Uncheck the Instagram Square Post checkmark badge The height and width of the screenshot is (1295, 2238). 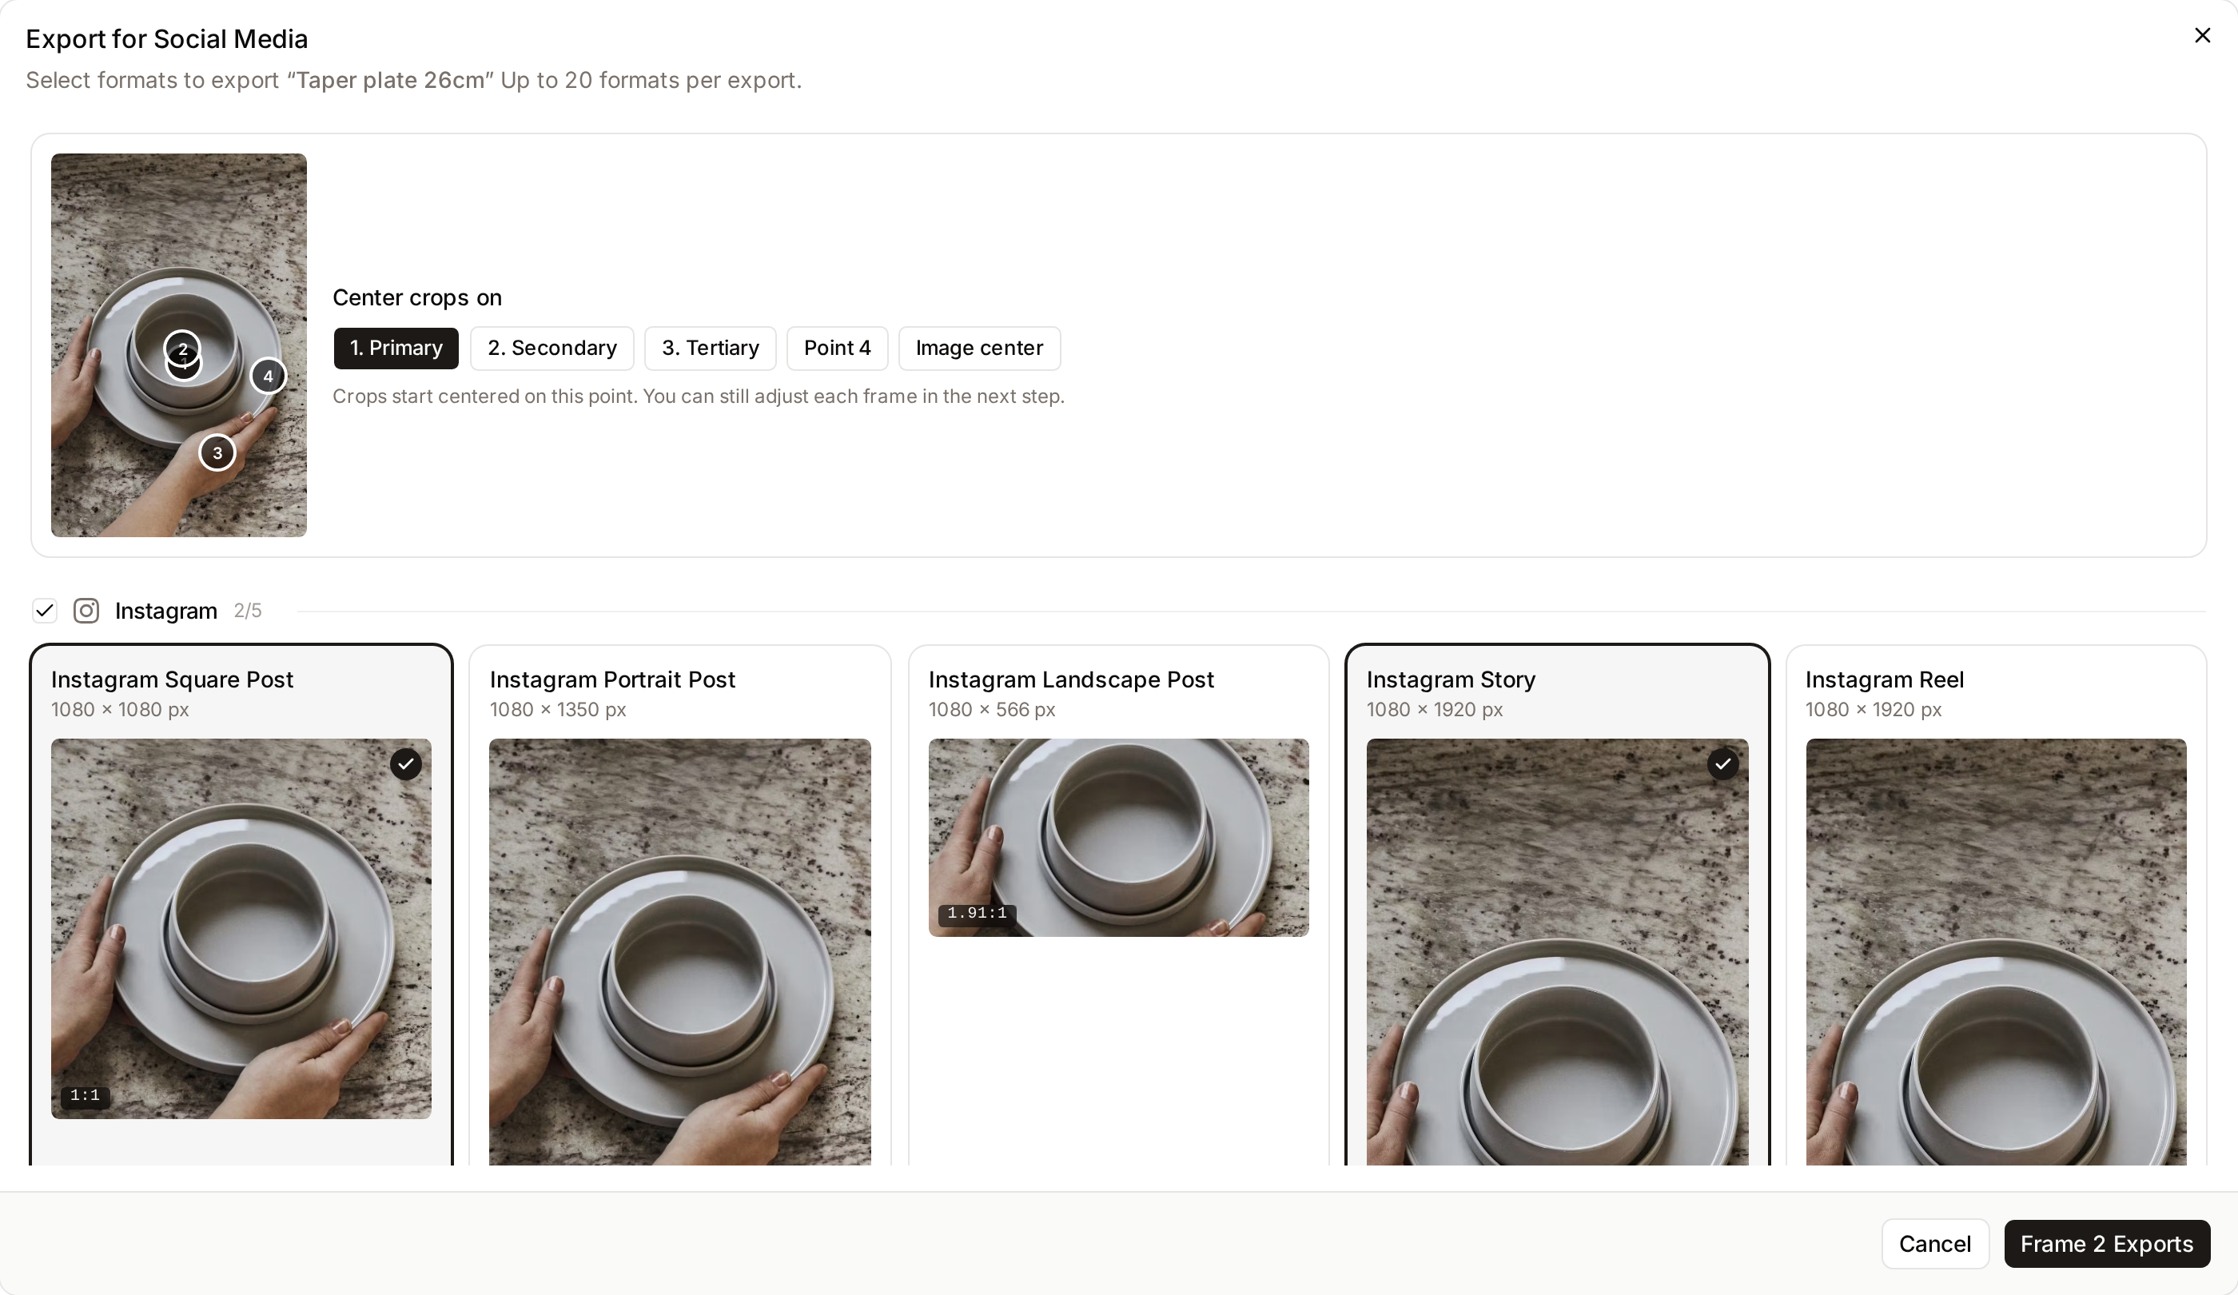406,764
